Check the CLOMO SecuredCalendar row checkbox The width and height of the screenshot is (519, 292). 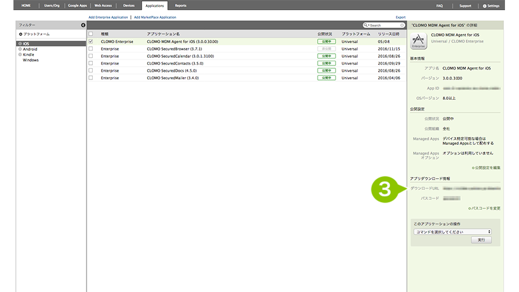[90, 56]
